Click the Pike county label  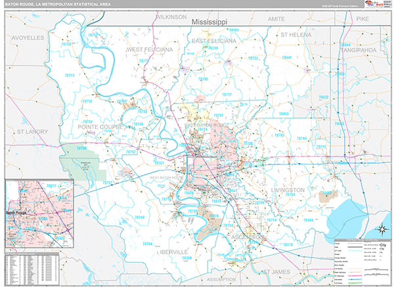(x=362, y=20)
